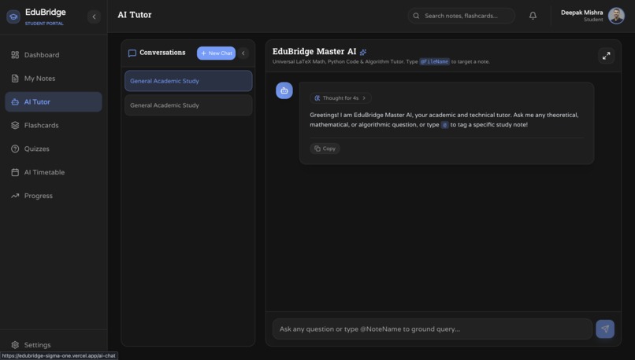Click the AI Timetable calendar icon

(x=15, y=172)
